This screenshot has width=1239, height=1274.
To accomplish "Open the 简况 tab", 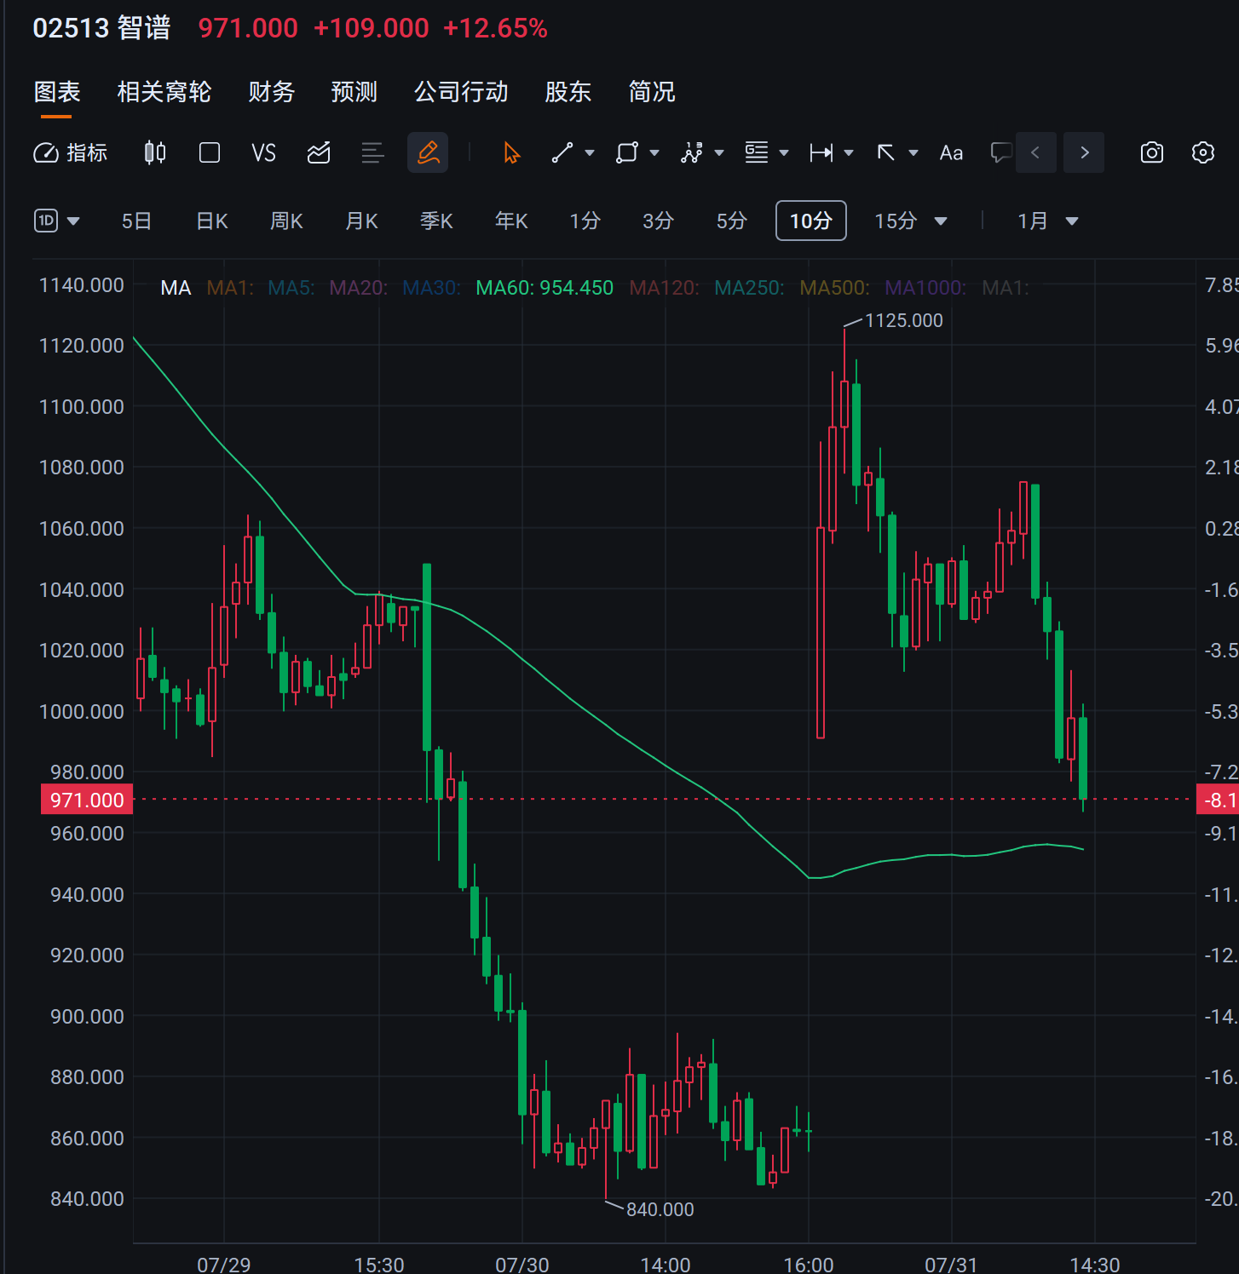I will tap(652, 92).
